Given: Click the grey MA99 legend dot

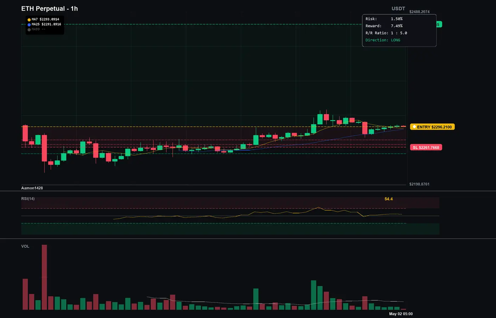Looking at the screenshot, I should coord(29,30).
